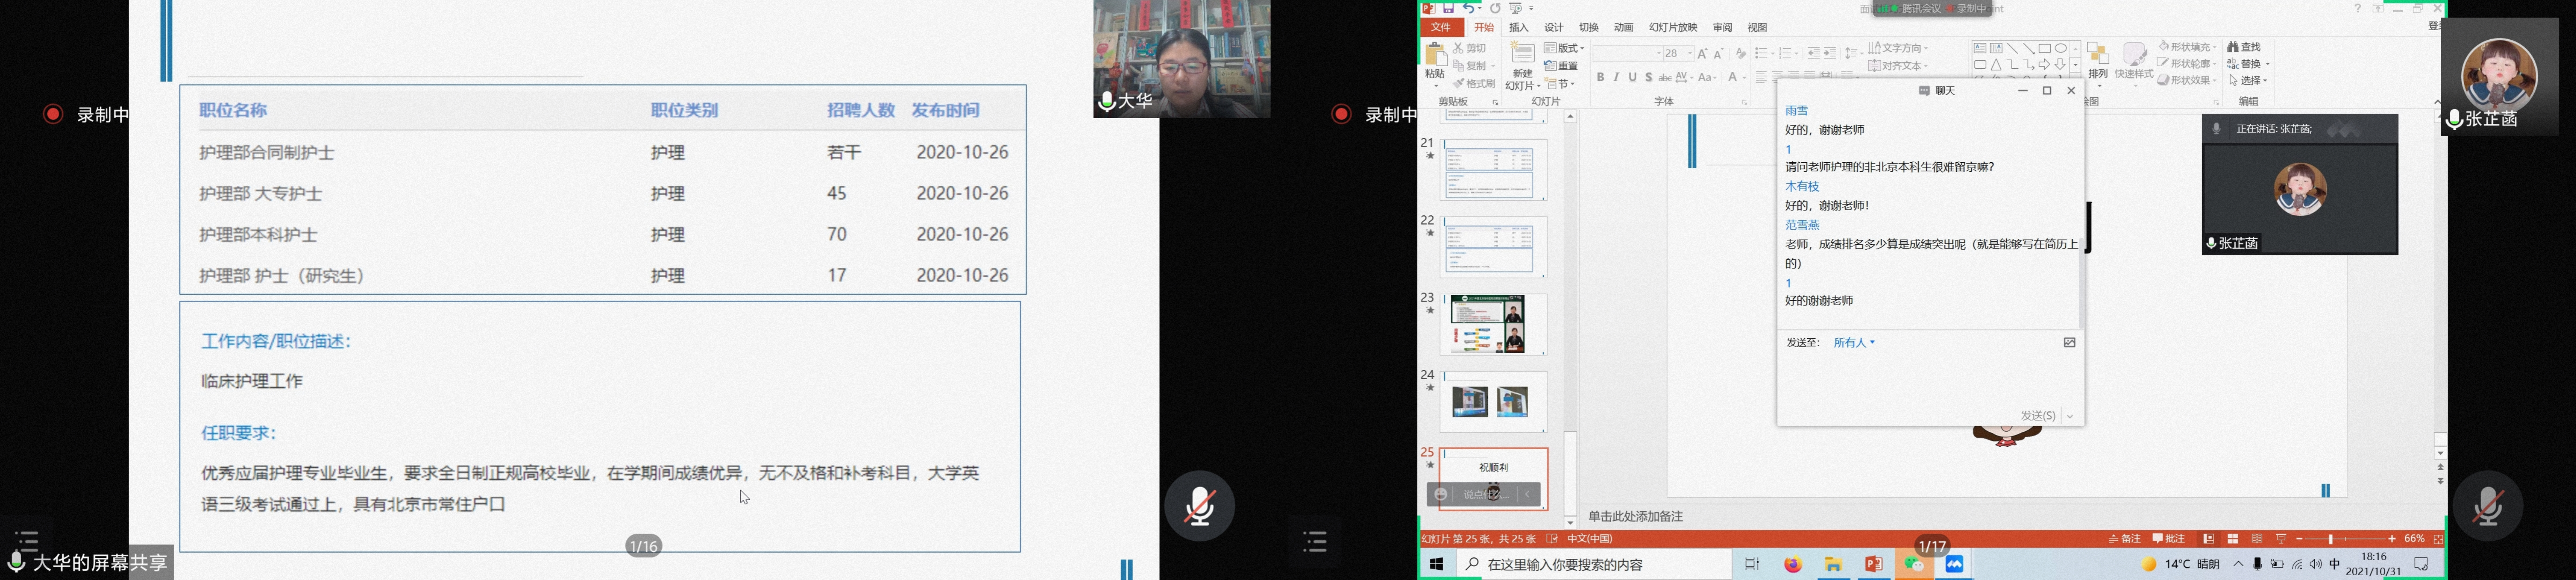Switch to the 插入 ribbon tab
This screenshot has width=2576, height=580.
coord(1519,28)
